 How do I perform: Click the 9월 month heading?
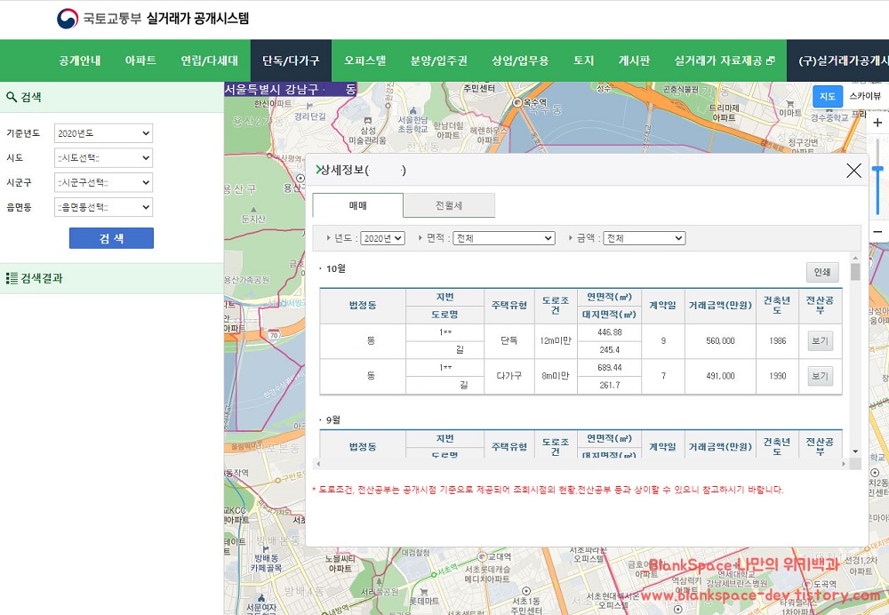click(332, 420)
